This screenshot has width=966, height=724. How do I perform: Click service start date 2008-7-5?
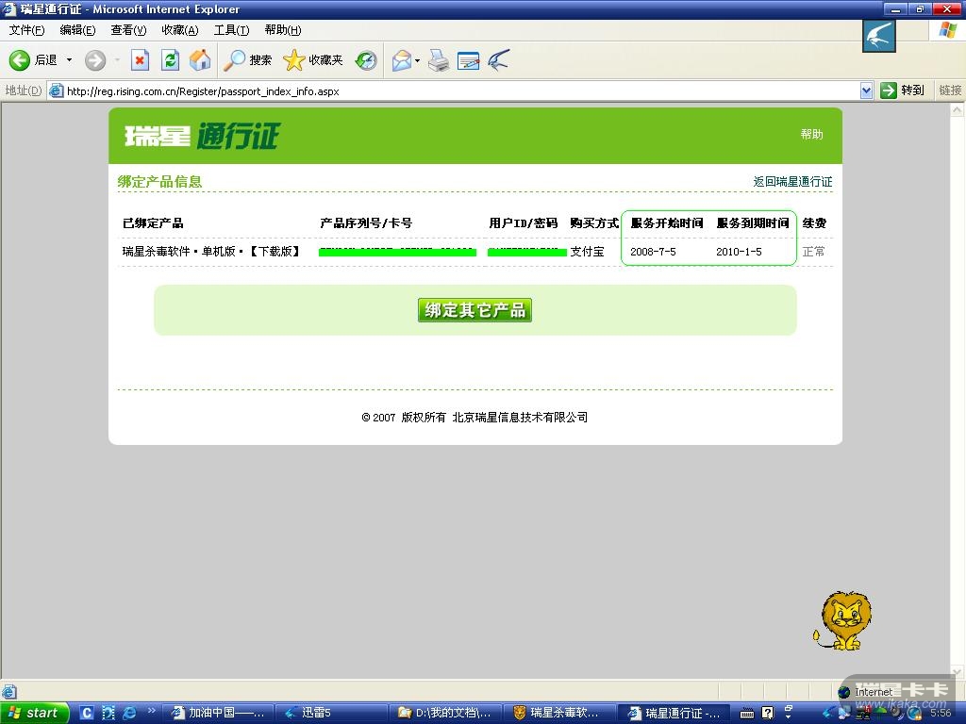point(653,252)
